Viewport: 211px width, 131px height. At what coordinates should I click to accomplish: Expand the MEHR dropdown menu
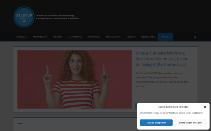[166, 37]
